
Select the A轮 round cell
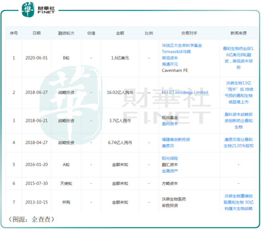click(66, 165)
